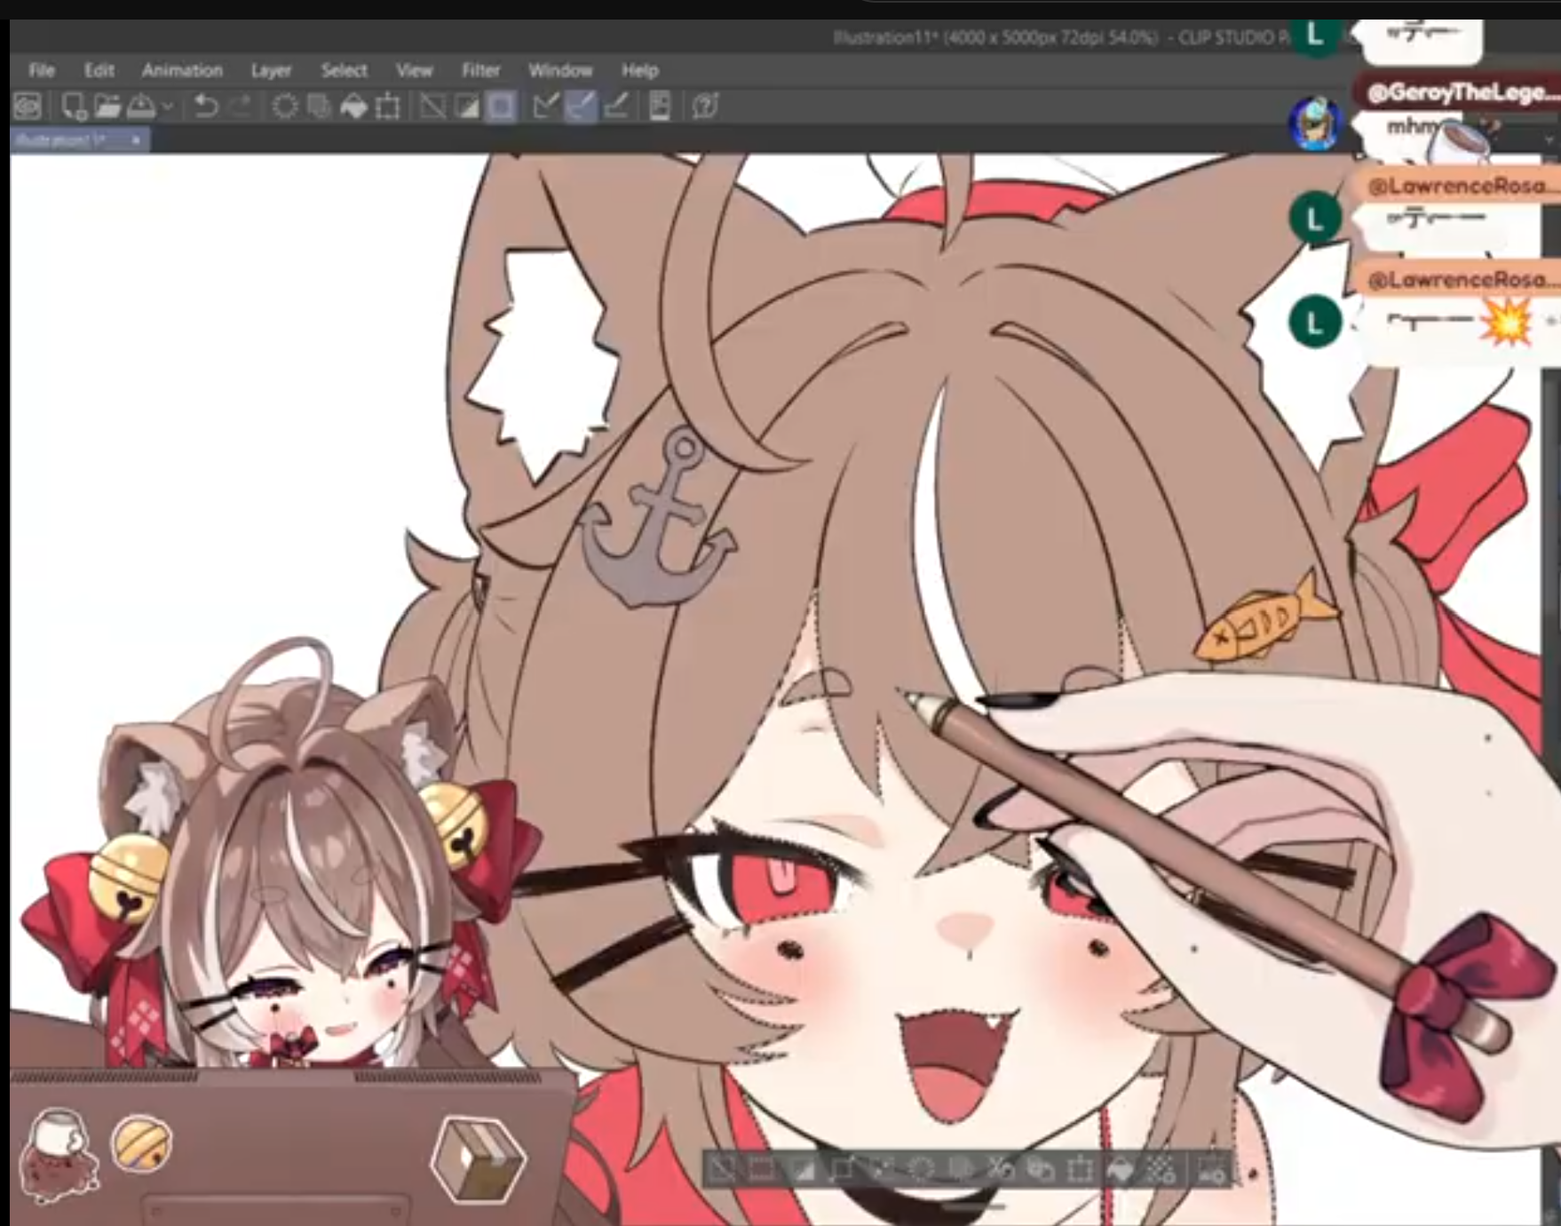Screen dimensions: 1561x1226
Task: Click the 'mhm' chat message
Action: click(1411, 127)
